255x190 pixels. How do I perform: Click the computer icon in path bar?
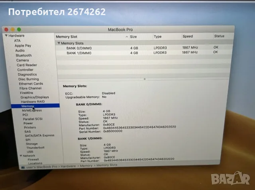click(23, 167)
